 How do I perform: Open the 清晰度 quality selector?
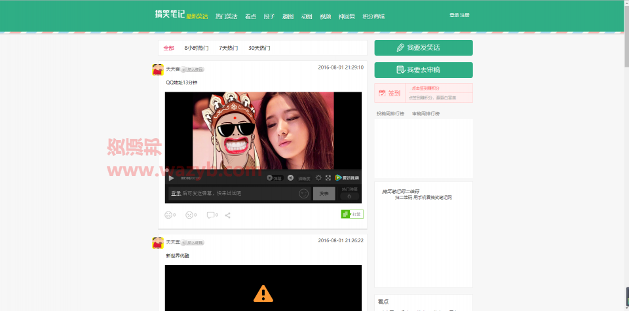(x=304, y=178)
